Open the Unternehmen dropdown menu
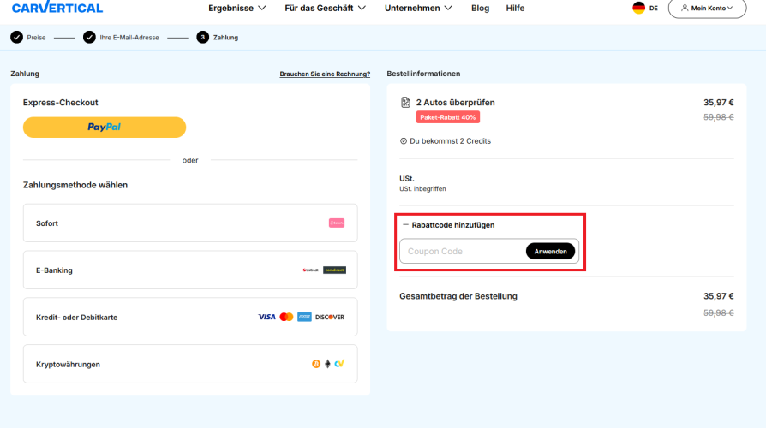This screenshot has height=428, width=766. click(x=418, y=9)
